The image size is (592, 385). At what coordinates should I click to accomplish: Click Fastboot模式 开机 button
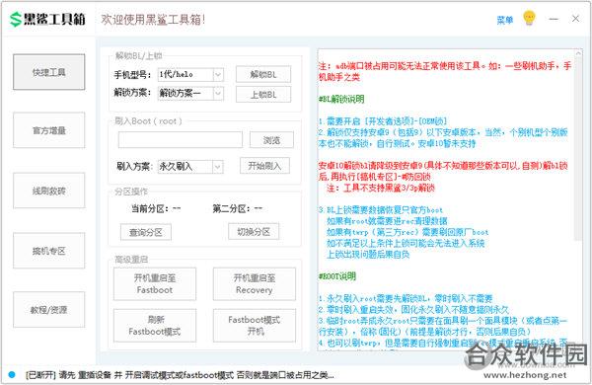[255, 326]
